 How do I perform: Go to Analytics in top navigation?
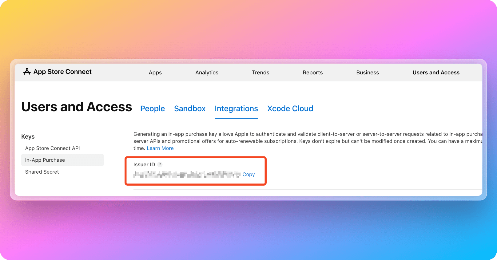[x=207, y=73]
